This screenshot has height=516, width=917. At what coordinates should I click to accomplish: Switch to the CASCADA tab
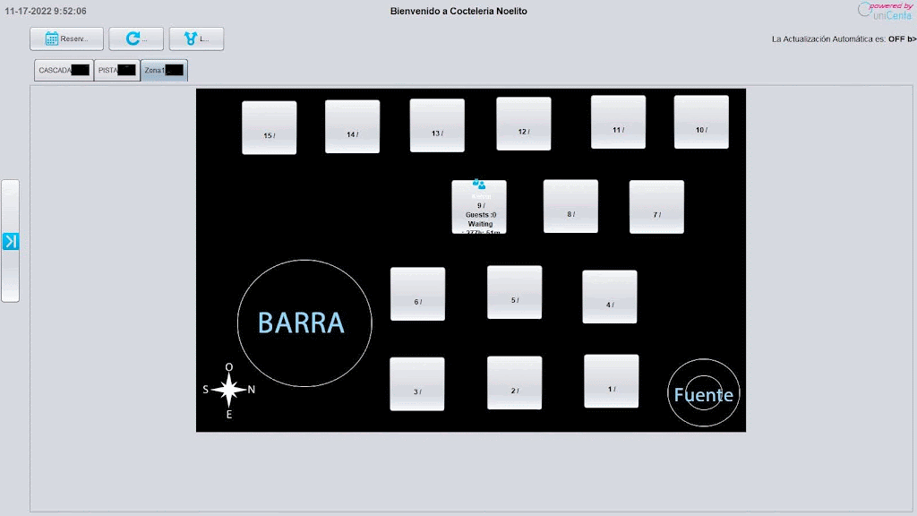64,70
